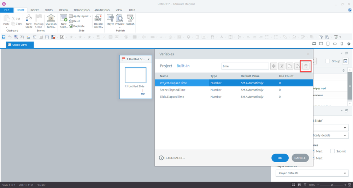Image resolution: width=353 pixels, height=188 pixels.
Task: Open the TRANSITIONS ribbon tab
Action: (82, 10)
